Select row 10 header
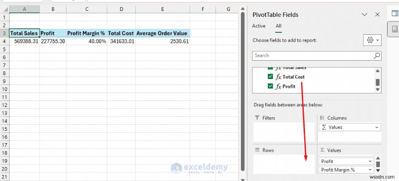This screenshot has width=399, height=181. point(4,89)
